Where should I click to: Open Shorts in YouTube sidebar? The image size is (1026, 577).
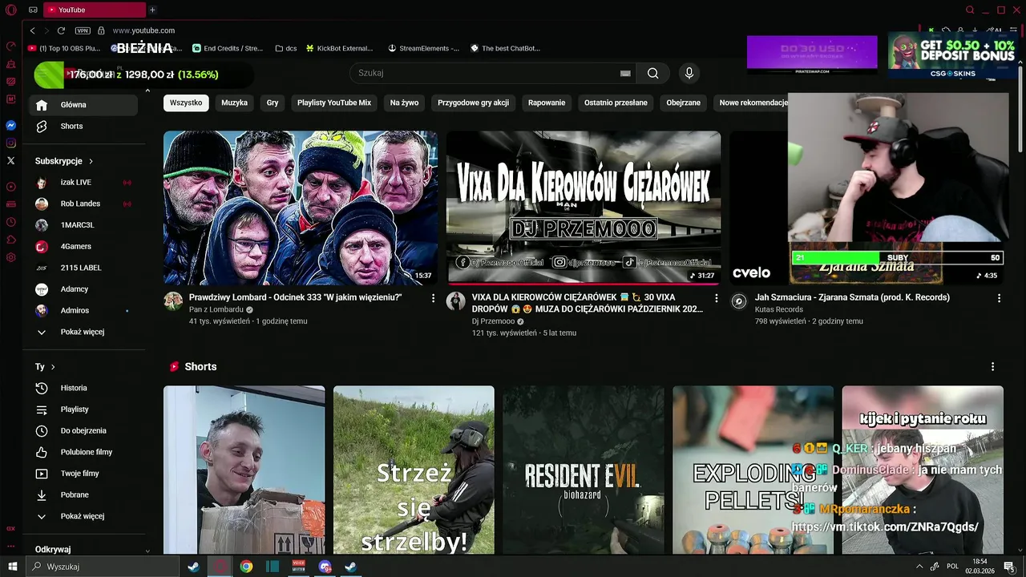point(85,127)
